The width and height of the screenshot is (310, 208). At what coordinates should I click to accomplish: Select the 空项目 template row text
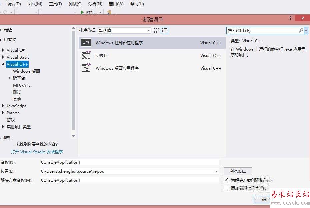pos(101,56)
